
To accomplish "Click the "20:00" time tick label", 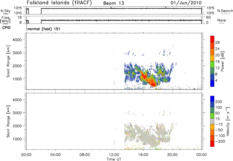I will point(172,155).
